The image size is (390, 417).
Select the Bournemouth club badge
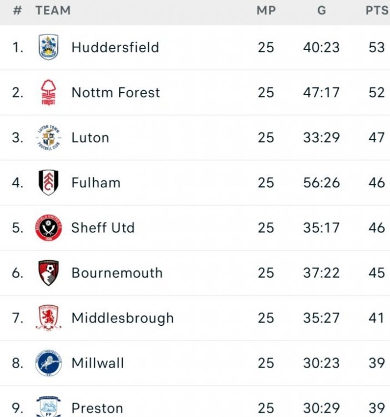[48, 273]
